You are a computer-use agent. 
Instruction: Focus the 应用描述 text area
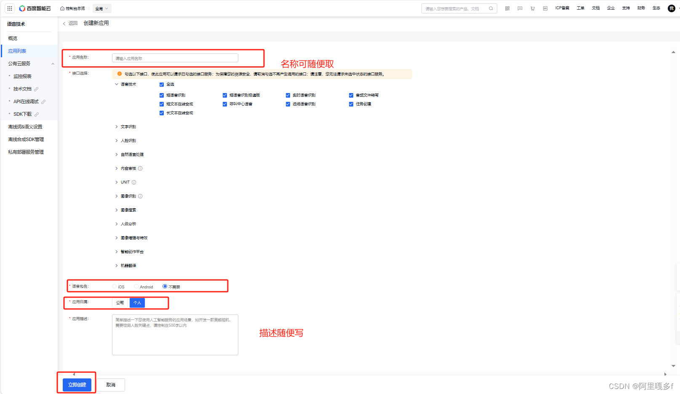(175, 335)
